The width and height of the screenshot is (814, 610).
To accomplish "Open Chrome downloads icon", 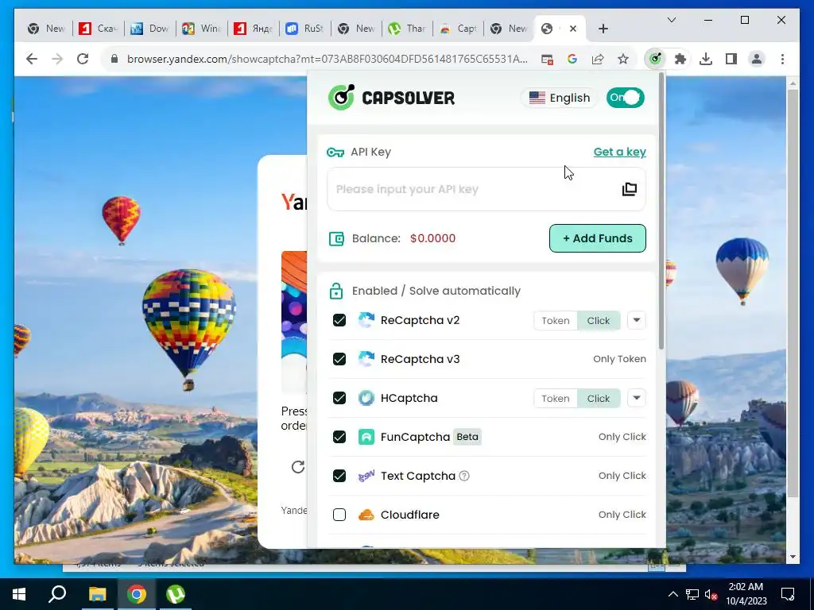I will pyautogui.click(x=706, y=59).
